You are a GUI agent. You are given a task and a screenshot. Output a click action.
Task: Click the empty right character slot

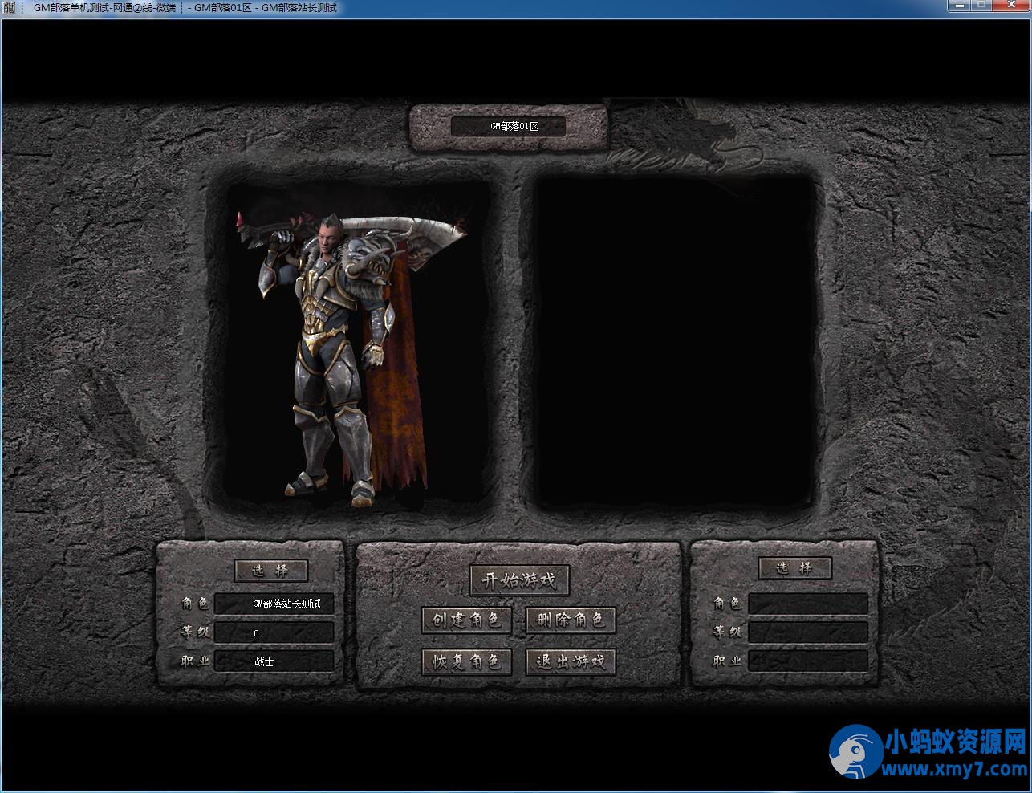coord(674,345)
